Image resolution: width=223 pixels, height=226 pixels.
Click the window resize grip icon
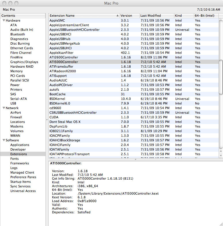tap(221, 224)
